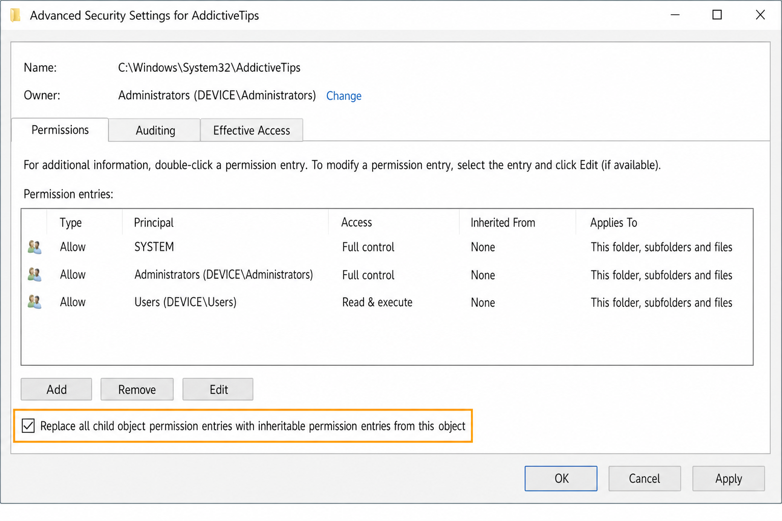Click the folder icon in the title bar
Viewport: 782px width, 521px height.
pos(16,15)
